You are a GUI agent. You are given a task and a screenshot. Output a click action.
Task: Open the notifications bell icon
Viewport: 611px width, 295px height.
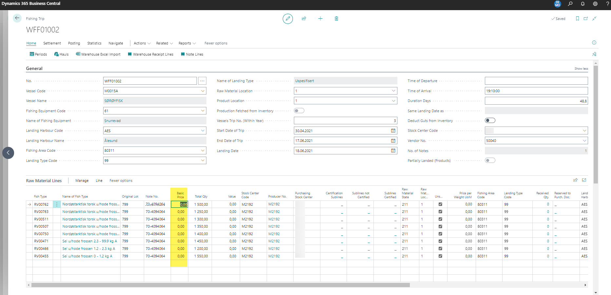(583, 4)
